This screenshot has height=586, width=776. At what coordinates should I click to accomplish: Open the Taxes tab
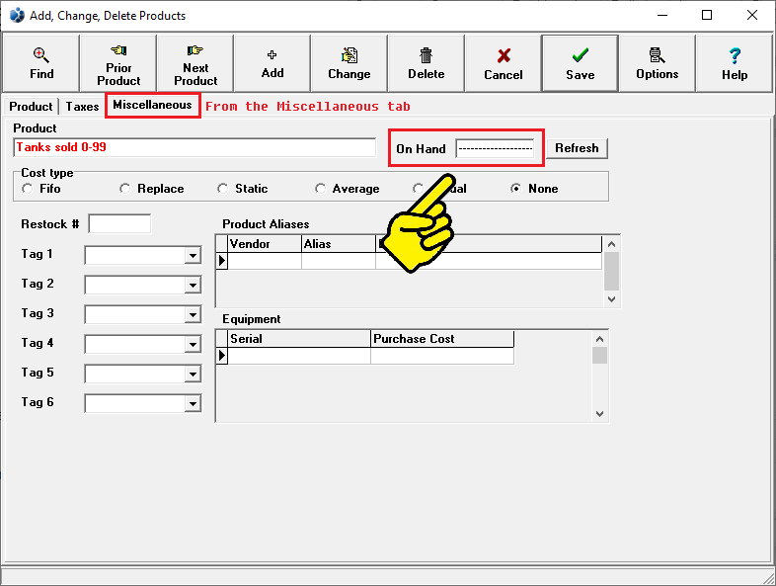point(83,107)
